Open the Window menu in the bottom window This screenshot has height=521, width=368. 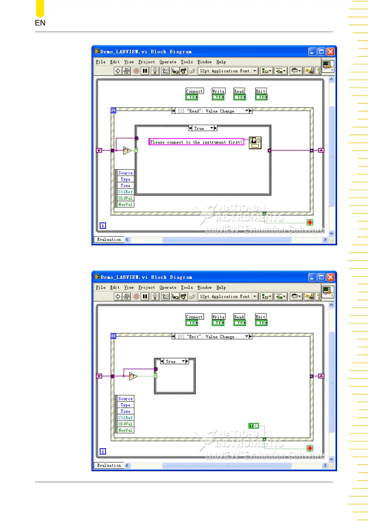(x=205, y=287)
